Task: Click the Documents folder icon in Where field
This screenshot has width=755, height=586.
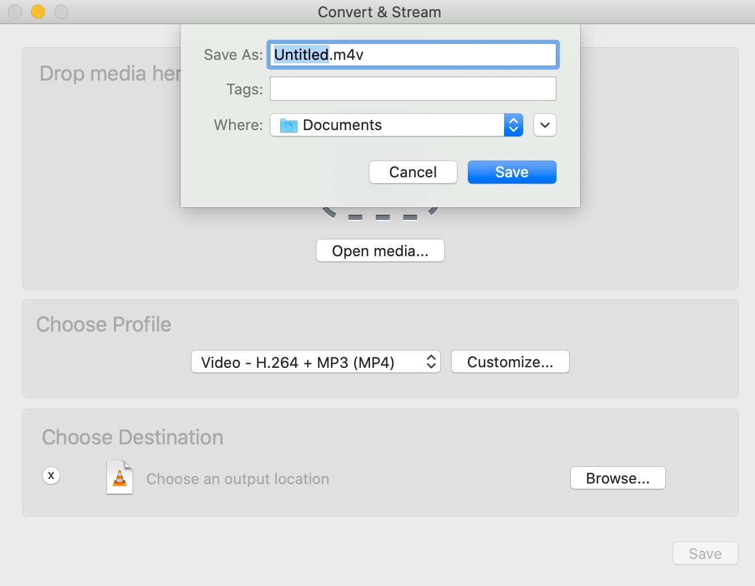Action: [288, 125]
